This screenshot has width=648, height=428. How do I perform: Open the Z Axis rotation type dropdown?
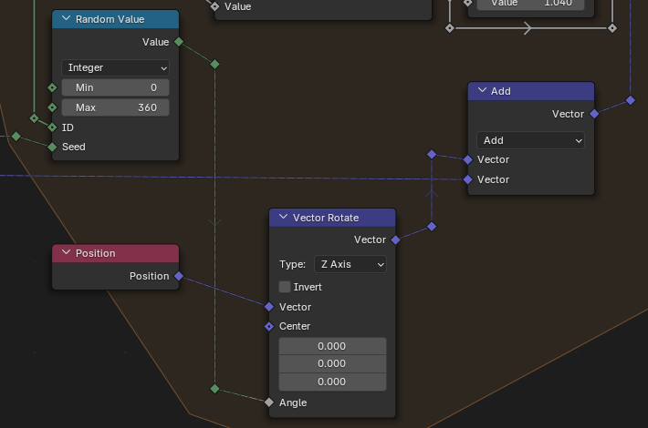(x=350, y=264)
